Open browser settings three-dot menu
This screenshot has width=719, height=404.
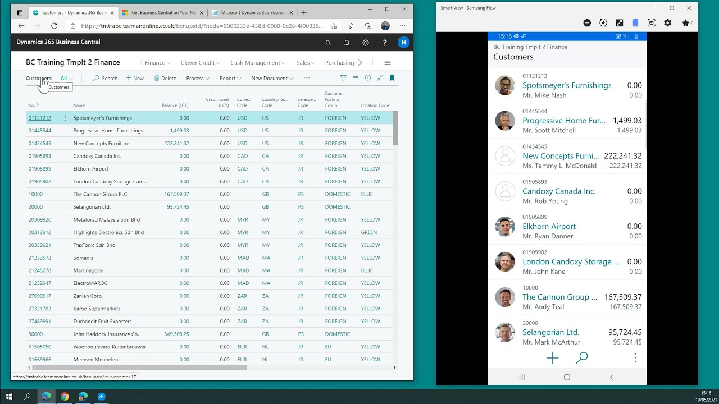pyautogui.click(x=402, y=26)
